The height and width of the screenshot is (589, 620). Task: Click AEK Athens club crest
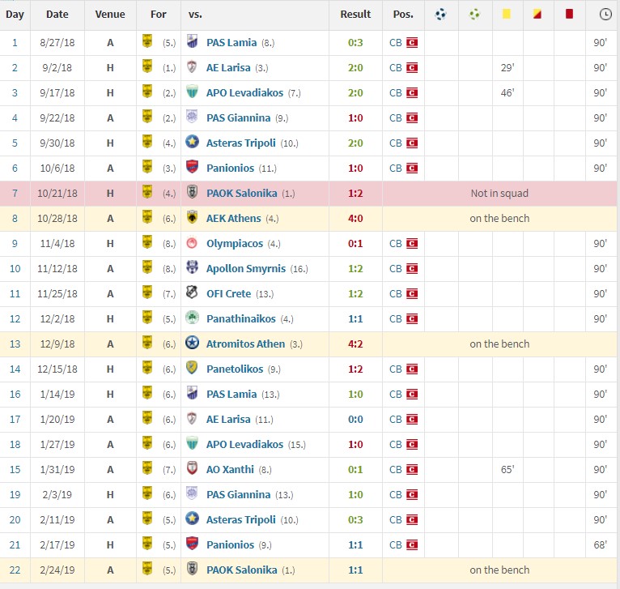click(x=192, y=217)
